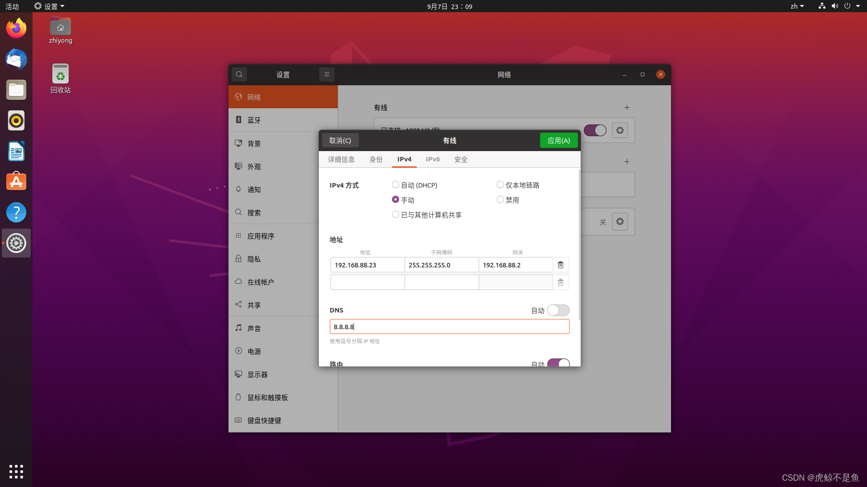
Task: Switch to the IPv6 tab
Action: 433,159
